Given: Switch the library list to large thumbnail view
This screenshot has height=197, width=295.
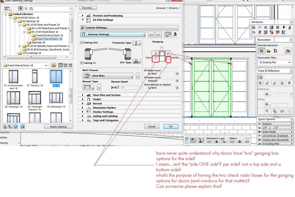Looking at the screenshot, I should tap(61, 65).
